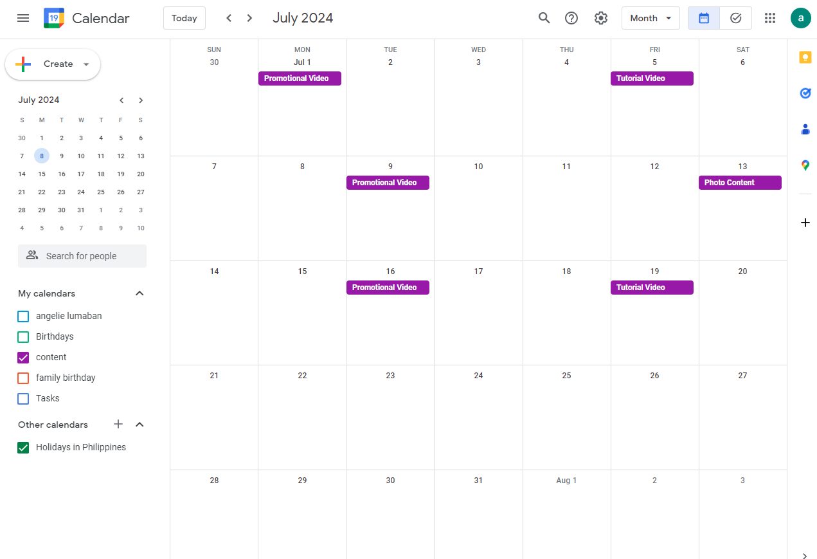
Task: Switch to Tasks view icon
Action: 736,18
